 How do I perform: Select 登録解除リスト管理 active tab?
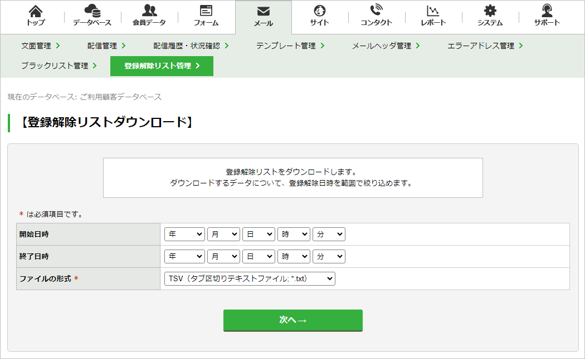point(162,66)
